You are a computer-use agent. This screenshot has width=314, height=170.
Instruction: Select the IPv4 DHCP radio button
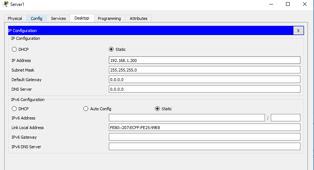(x=14, y=49)
